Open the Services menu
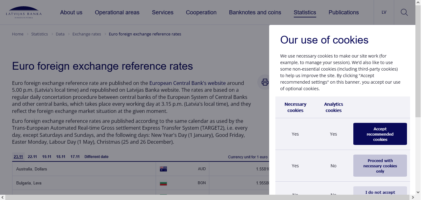 [162, 12]
